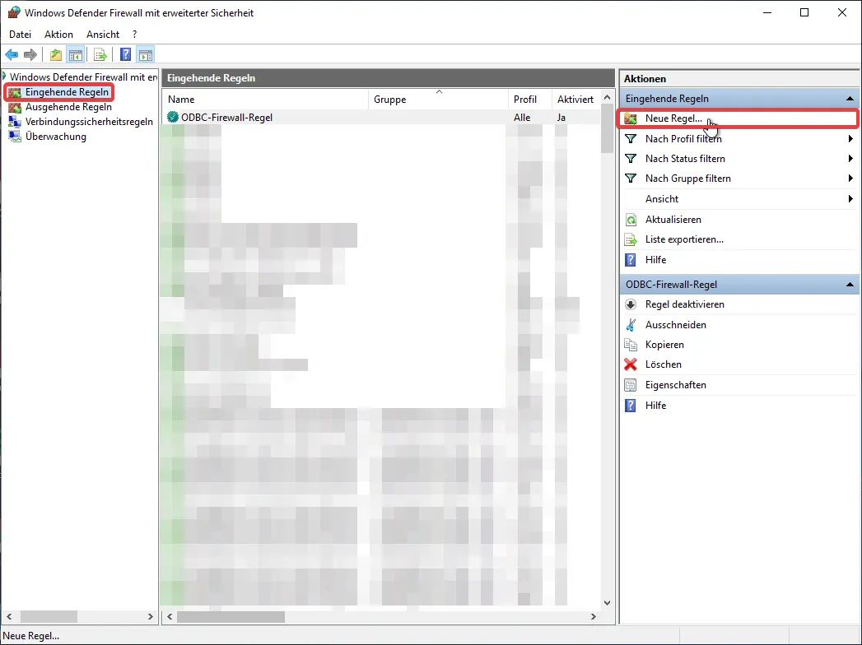Viewport: 862px width, 645px height.
Task: Click the Aktualisieren refresh icon
Action: [x=631, y=220]
